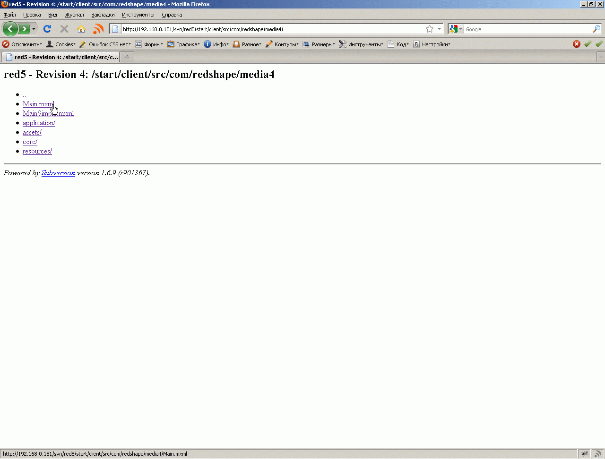Go to the Home page icon
This screenshot has height=459, width=605.
[81, 29]
